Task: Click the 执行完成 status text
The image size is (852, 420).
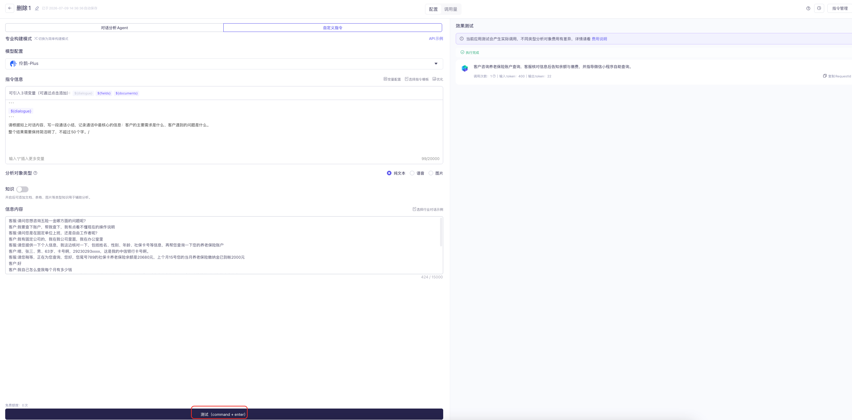Action: pos(472,53)
